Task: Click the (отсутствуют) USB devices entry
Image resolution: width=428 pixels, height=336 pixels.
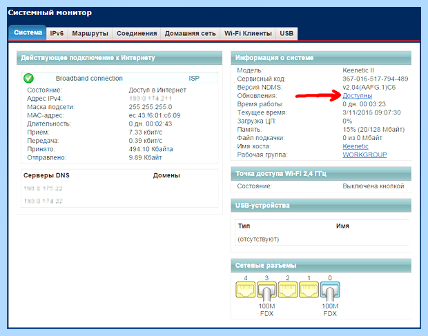Action: coord(258,239)
